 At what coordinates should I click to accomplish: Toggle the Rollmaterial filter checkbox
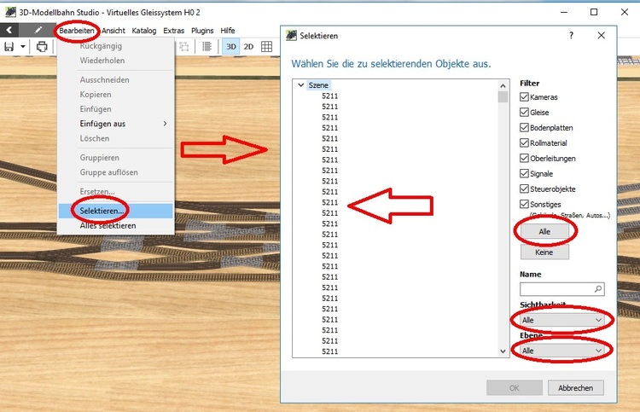click(525, 142)
